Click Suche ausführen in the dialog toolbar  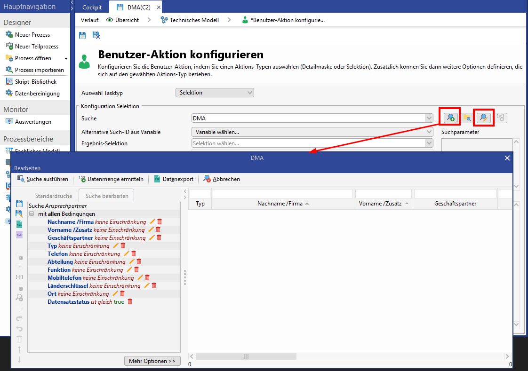click(43, 179)
